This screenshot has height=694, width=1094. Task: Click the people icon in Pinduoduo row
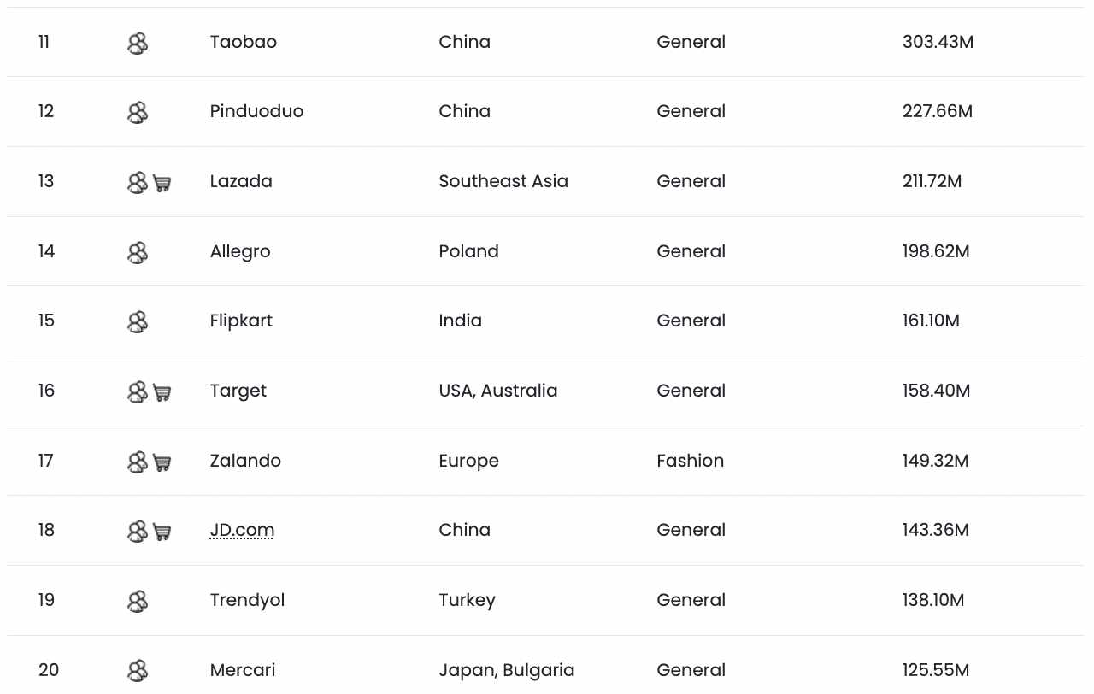(x=138, y=113)
